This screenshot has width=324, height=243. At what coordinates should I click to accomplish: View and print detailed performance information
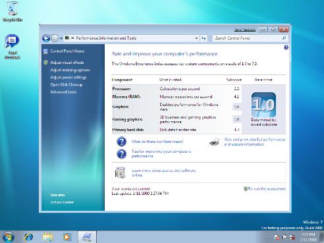pyautogui.click(x=254, y=142)
